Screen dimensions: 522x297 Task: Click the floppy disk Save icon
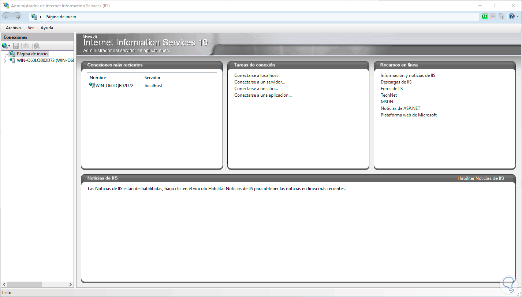(16, 46)
